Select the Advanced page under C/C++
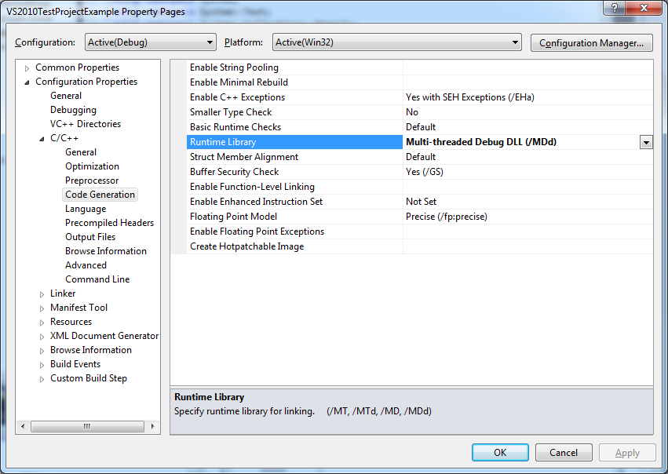This screenshot has height=474, width=668. 86,265
